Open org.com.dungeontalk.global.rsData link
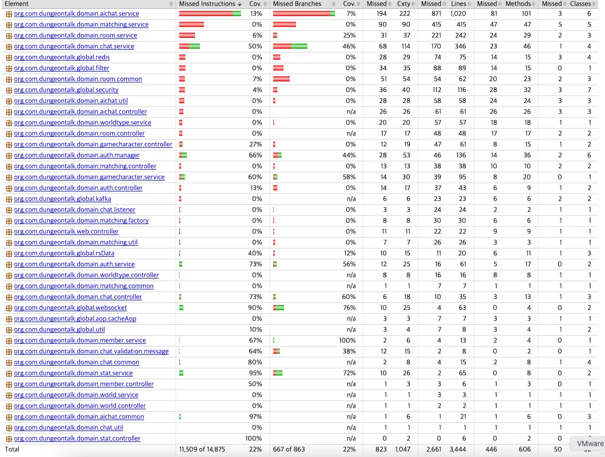 pyautogui.click(x=64, y=254)
